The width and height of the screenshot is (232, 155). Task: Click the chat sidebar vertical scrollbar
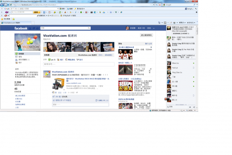click(197, 30)
